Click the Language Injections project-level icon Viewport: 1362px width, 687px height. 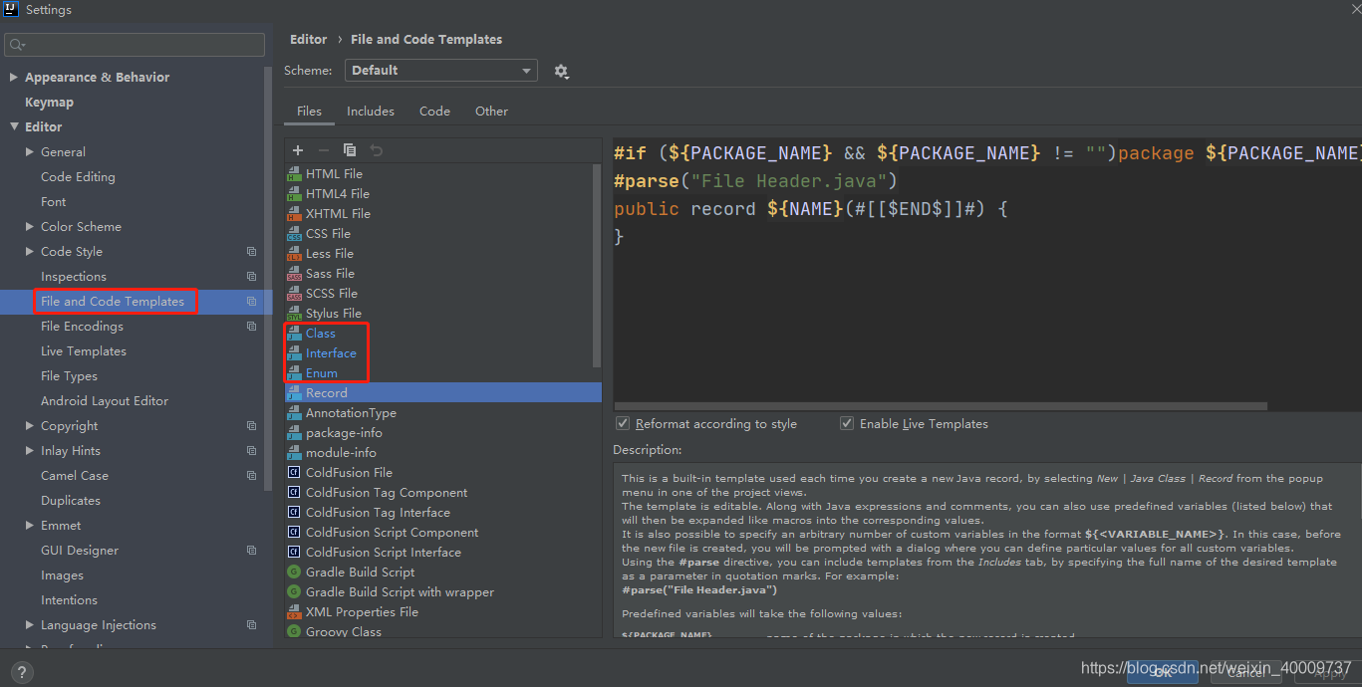click(251, 625)
